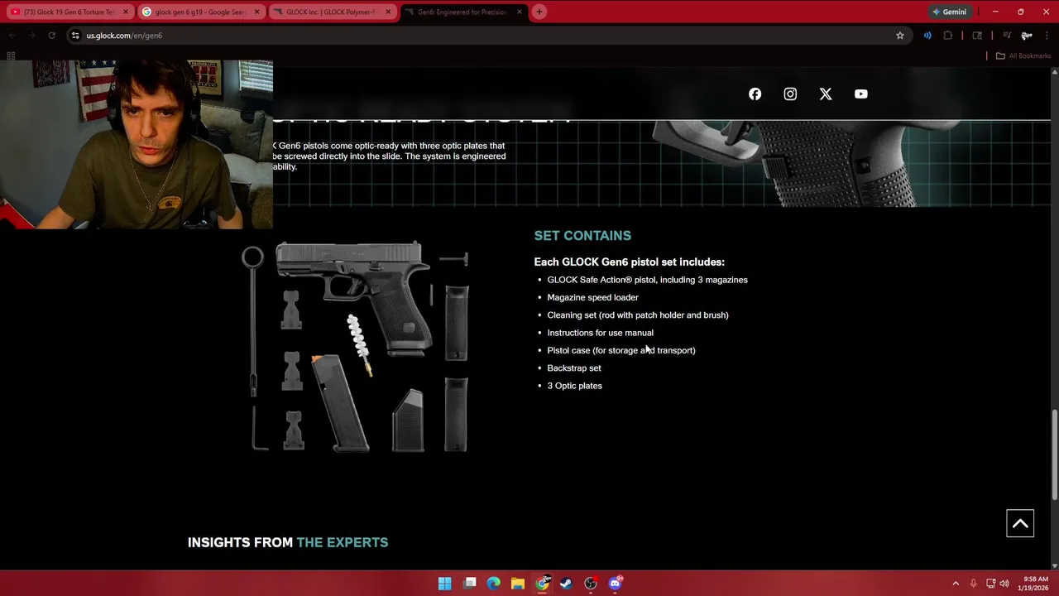
Task: Open the Gemini button
Action: coord(948,12)
